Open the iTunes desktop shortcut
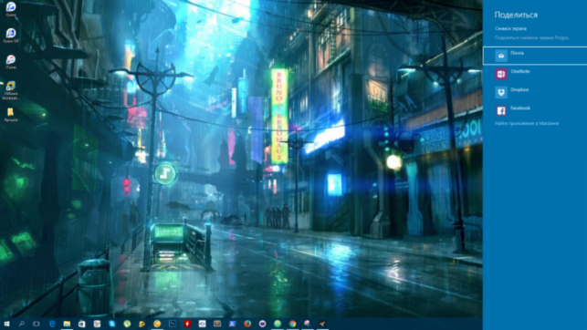Screen dimensions: 587x330 [x=11, y=62]
